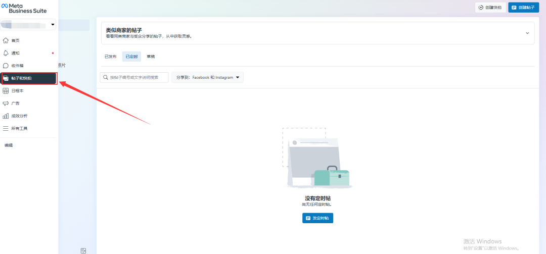Click the all tools (所有工具) hamburger icon
This screenshot has height=254, width=546.
click(x=6, y=128)
